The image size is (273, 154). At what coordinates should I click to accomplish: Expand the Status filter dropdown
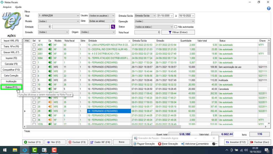click(x=154, y=27)
